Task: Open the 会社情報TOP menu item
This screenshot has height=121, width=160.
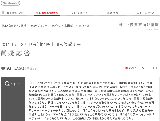Action: pos(15,13)
